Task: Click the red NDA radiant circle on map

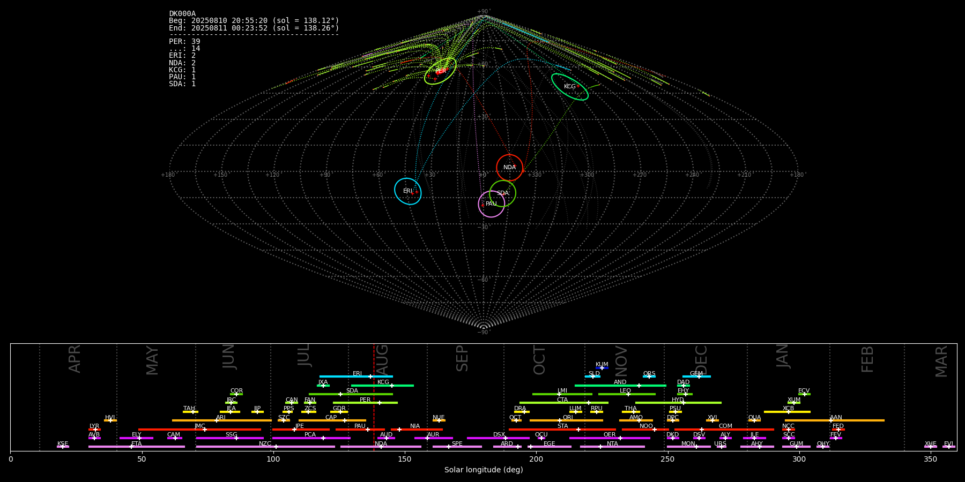Action: tap(509, 168)
